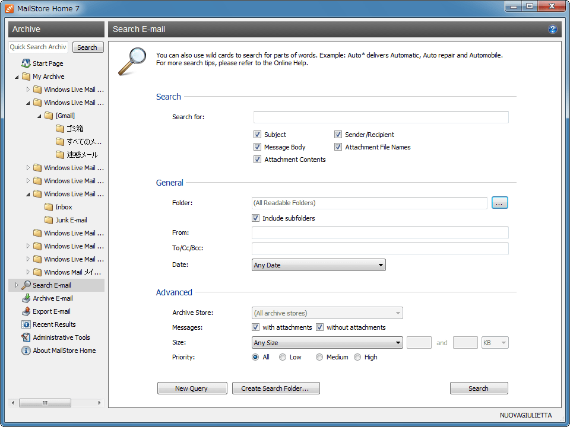The height and width of the screenshot is (427, 570).
Task: Toggle the with attachments checkbox
Action: pos(255,327)
